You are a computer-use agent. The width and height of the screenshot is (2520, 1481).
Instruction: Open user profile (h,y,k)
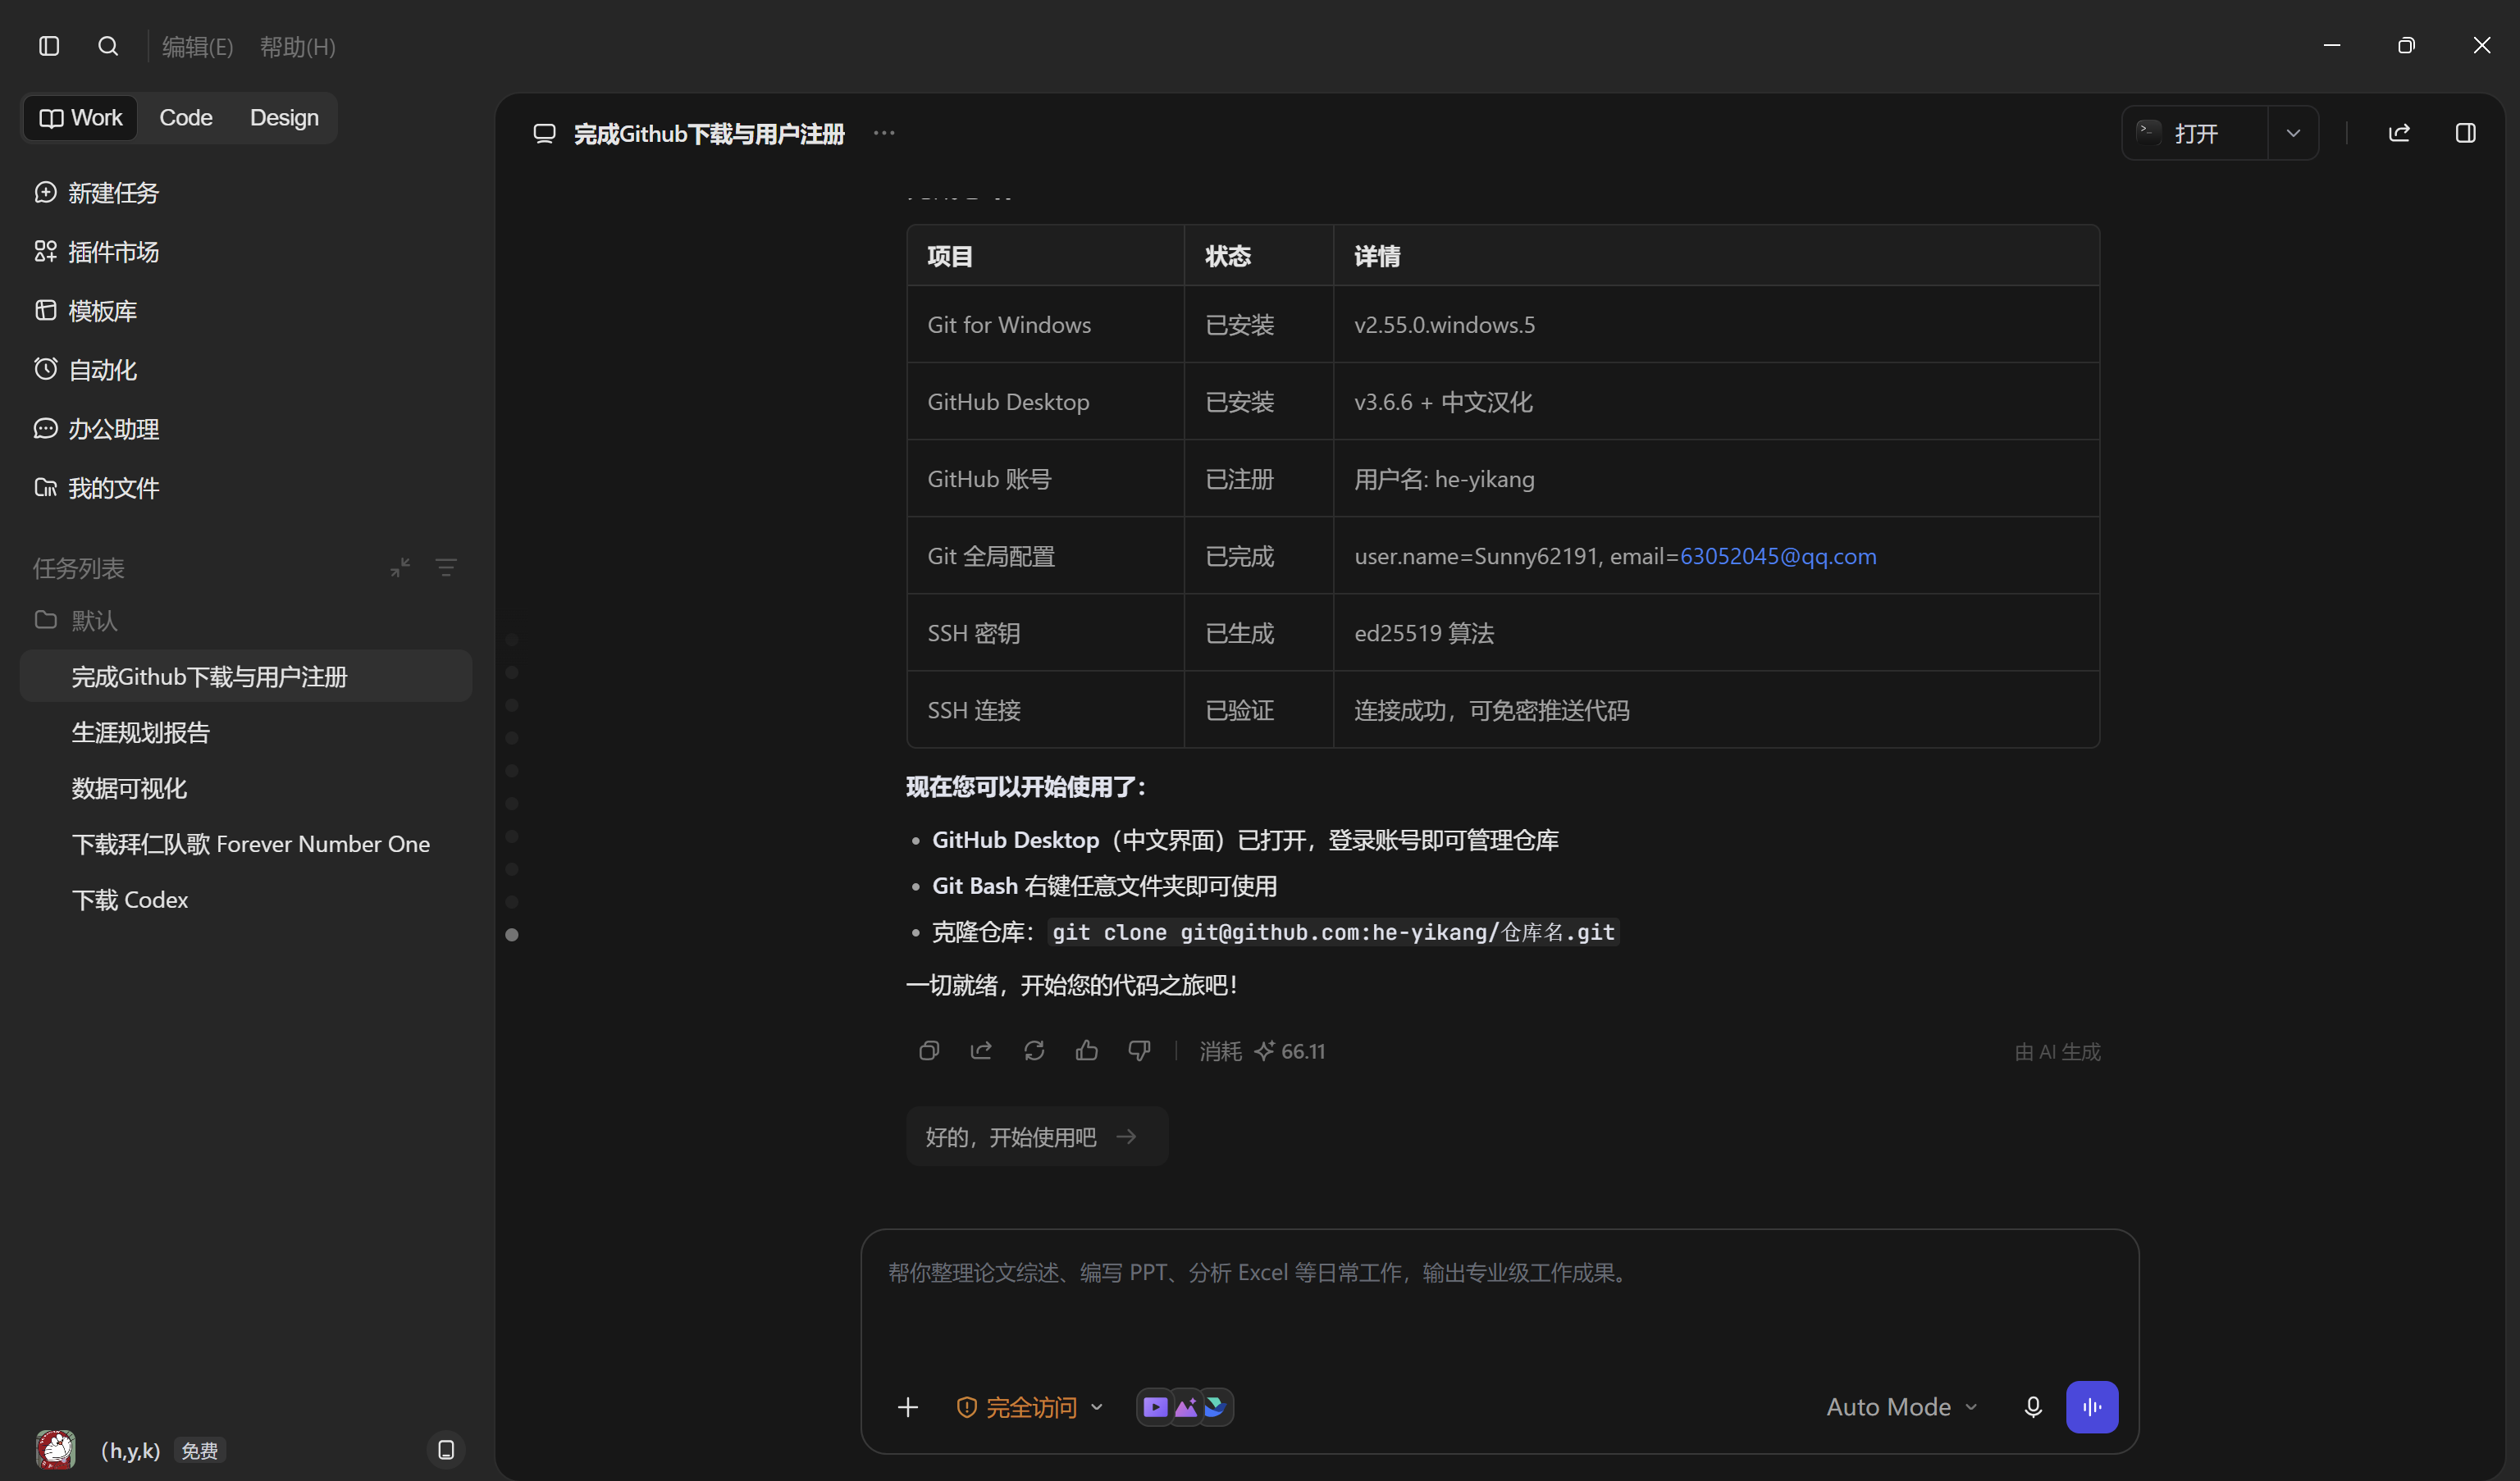(130, 1451)
